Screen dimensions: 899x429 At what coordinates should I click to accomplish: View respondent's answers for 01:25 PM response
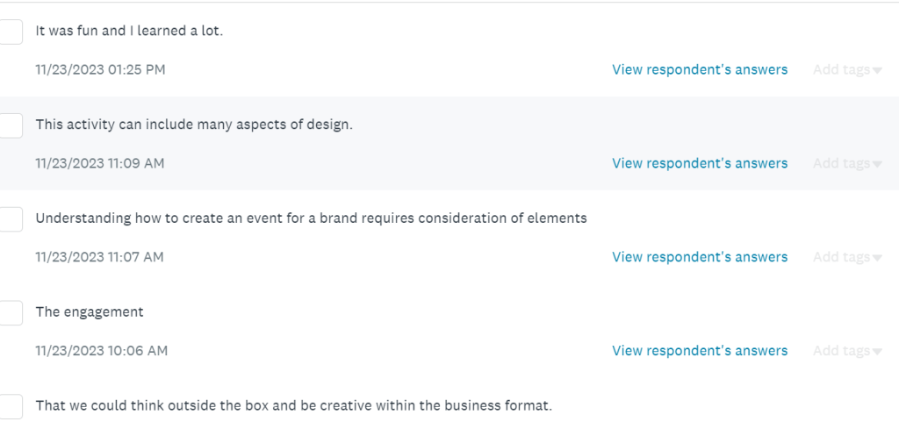700,70
